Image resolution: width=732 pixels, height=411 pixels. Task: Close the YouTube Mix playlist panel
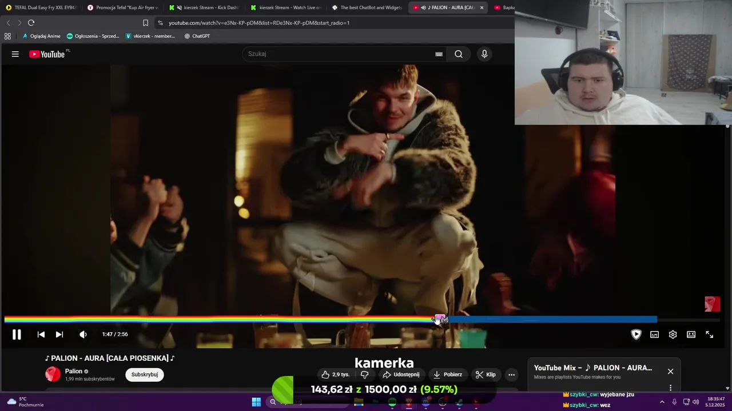670,371
